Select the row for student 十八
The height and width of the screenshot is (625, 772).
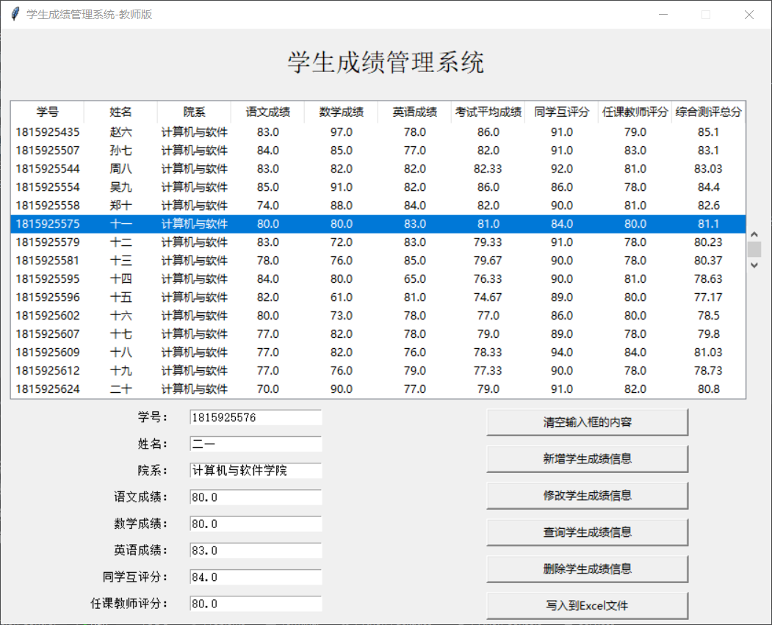[378, 353]
